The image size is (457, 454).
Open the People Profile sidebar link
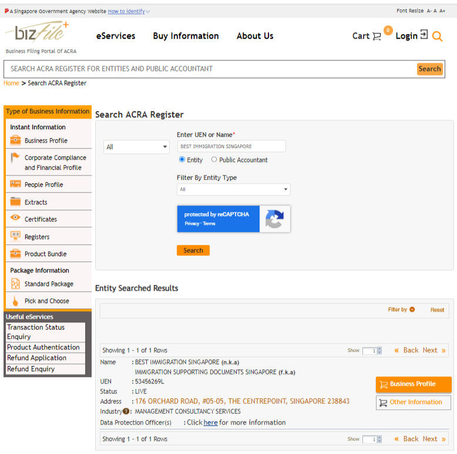click(x=43, y=184)
